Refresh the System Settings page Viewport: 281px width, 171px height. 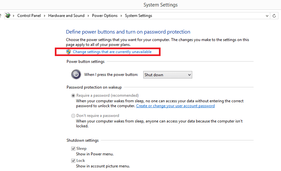click(274, 16)
